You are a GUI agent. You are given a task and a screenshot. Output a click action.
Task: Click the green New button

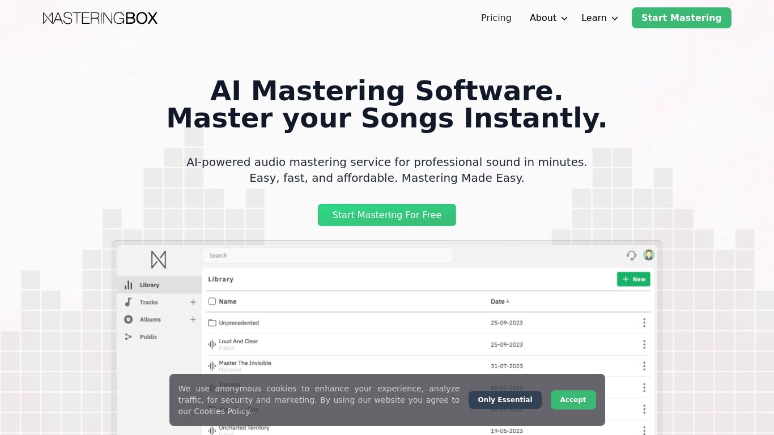pyautogui.click(x=633, y=279)
